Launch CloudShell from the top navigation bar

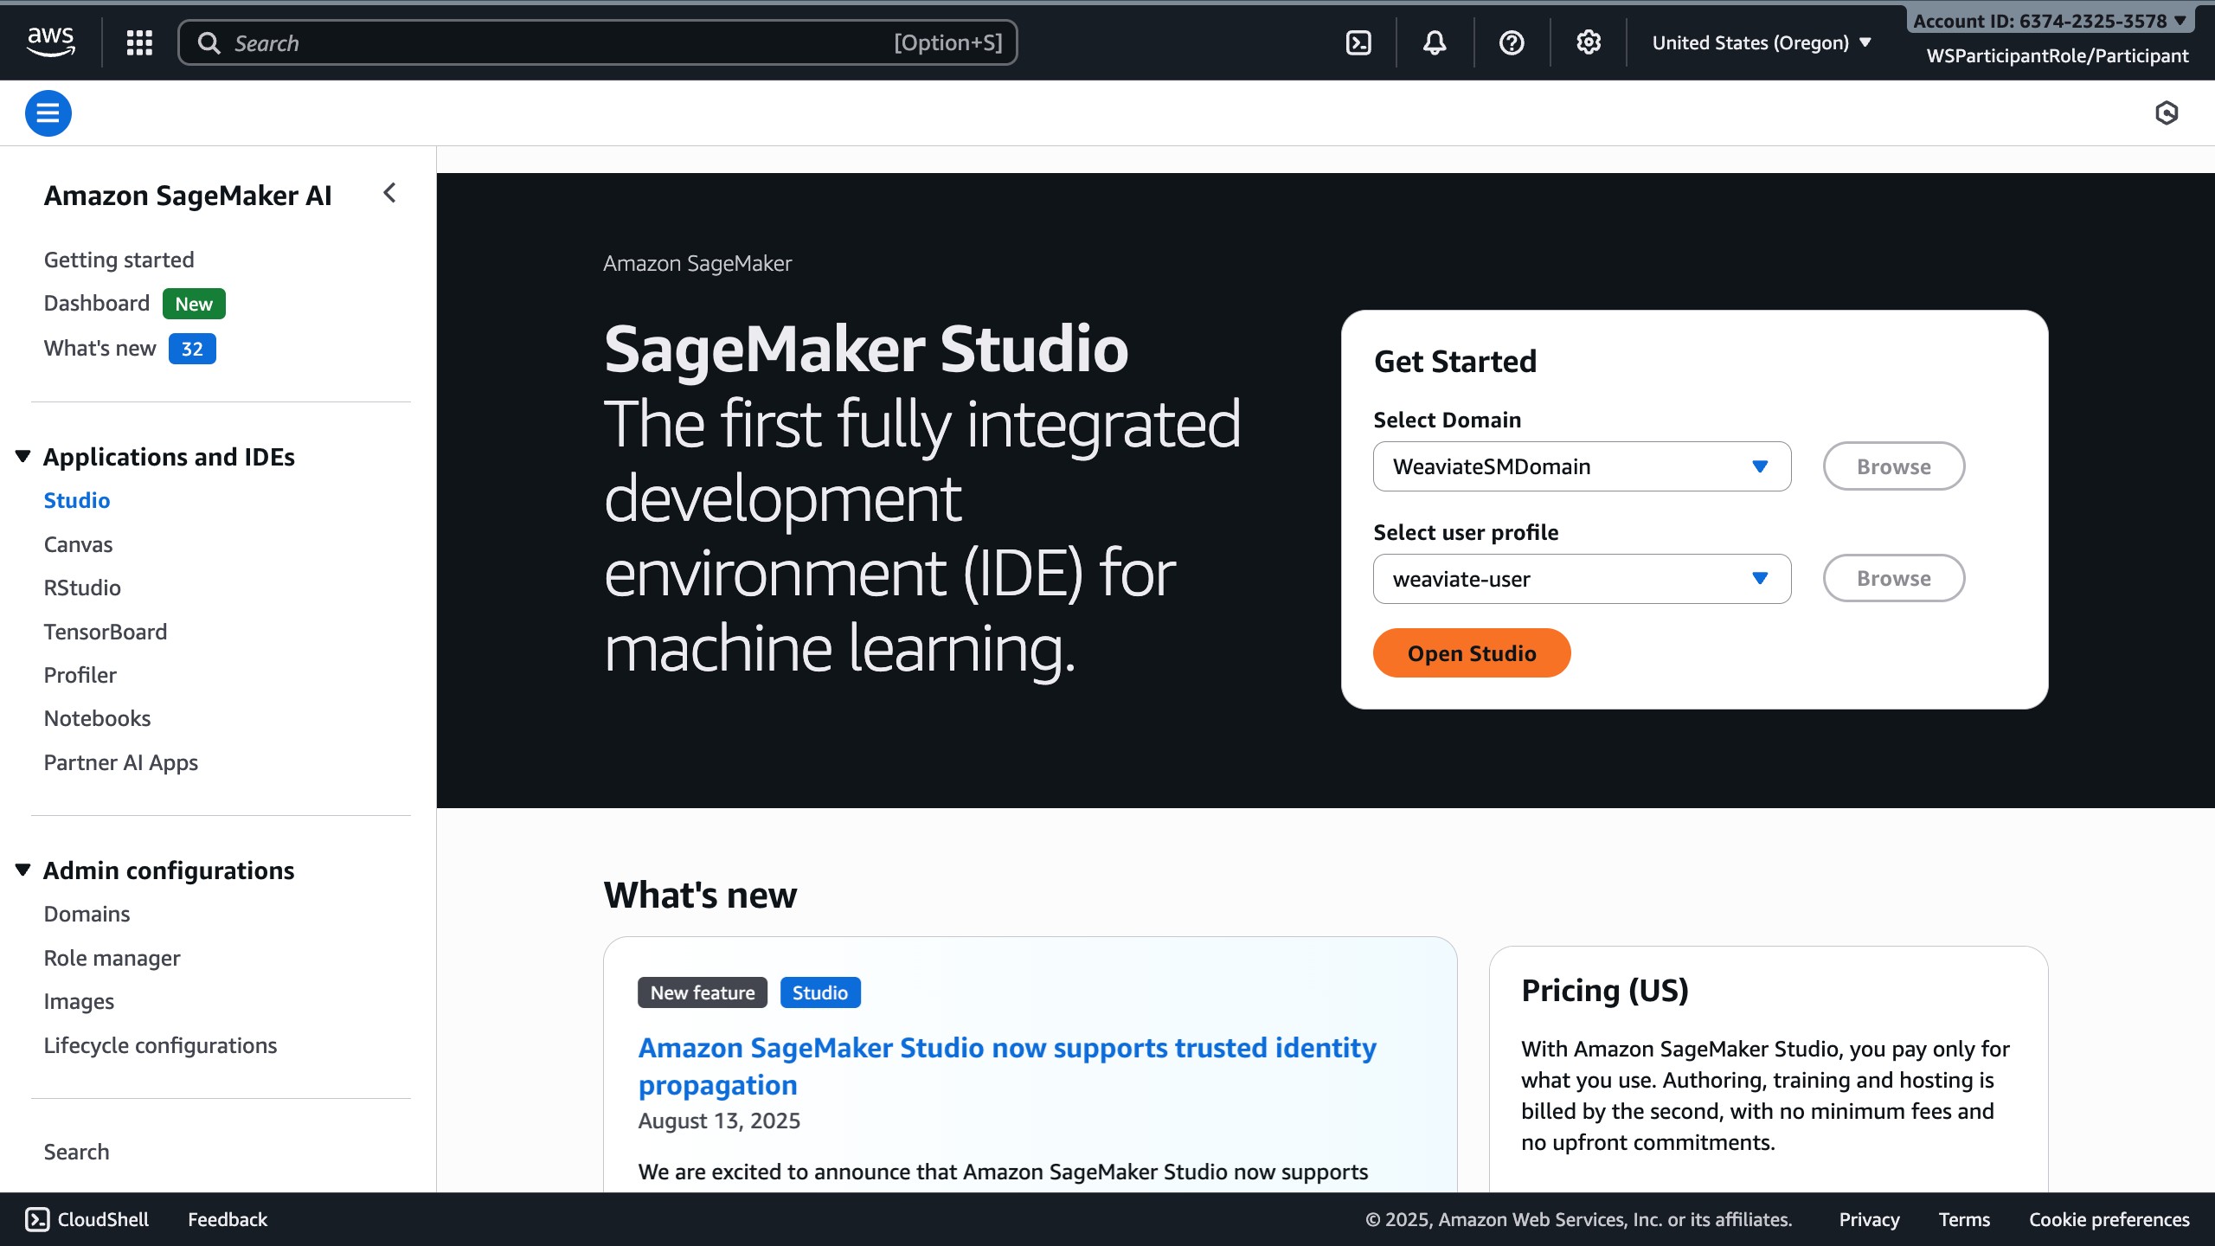point(1358,42)
